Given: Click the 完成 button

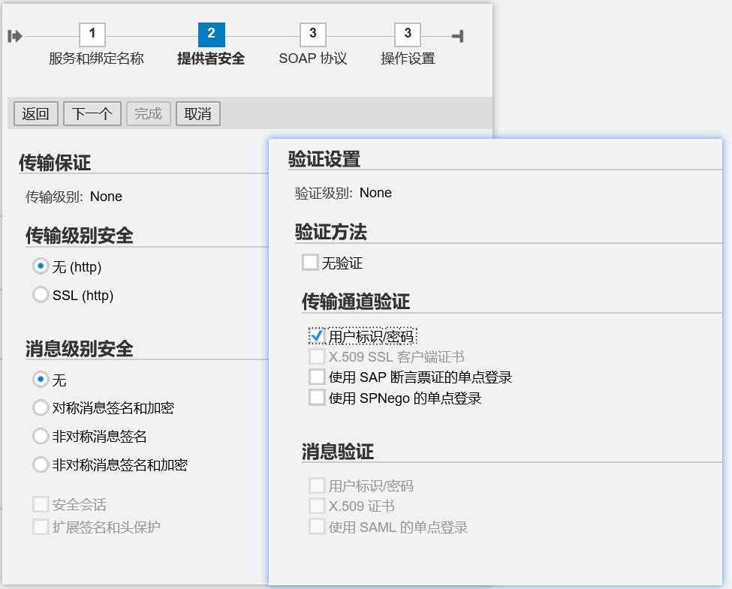Looking at the screenshot, I should (149, 113).
